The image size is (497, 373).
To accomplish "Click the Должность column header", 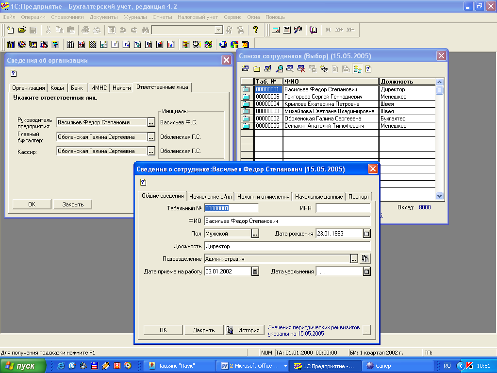I will pos(407,82).
